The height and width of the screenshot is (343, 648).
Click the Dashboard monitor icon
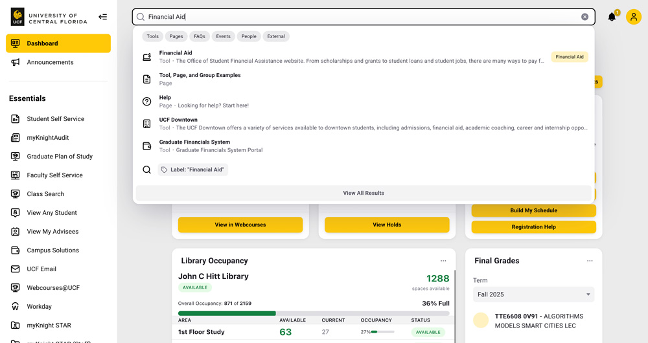coord(16,43)
